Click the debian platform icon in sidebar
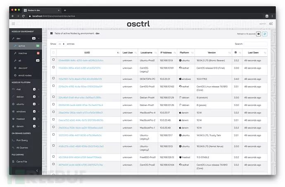285x187 pixels. click(13, 97)
